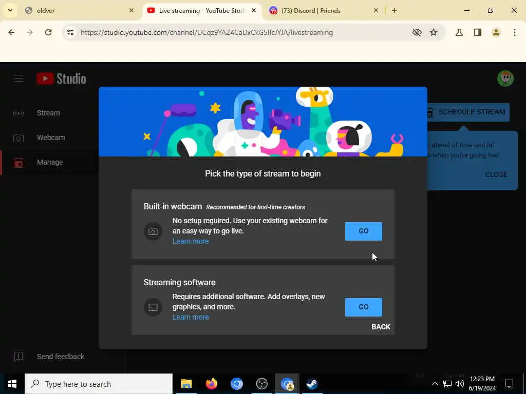This screenshot has height=394, width=526.
Task: Close the oldver tab
Action: pyautogui.click(x=131, y=10)
